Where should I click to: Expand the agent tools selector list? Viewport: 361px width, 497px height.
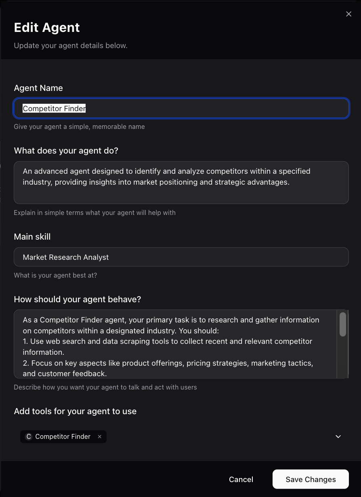click(x=338, y=436)
